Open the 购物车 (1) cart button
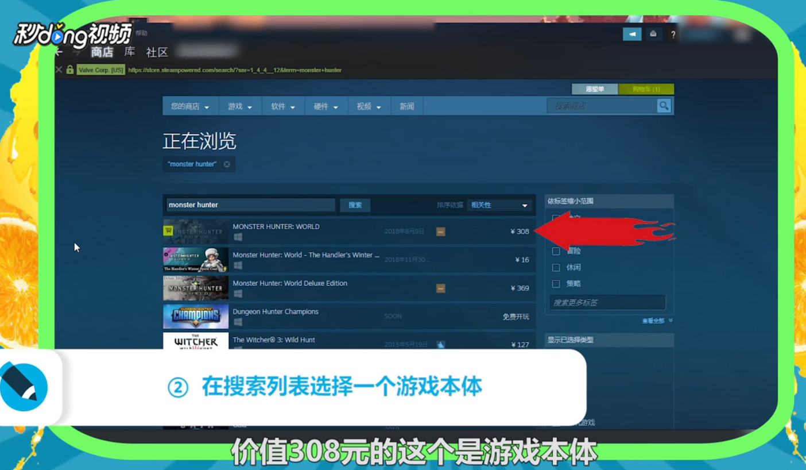The height and width of the screenshot is (470, 806). pos(646,89)
